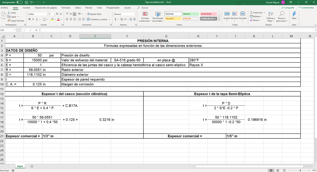Apply the red font color A

(58, 19)
